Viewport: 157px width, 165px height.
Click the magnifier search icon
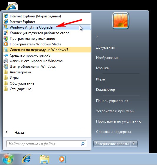(x=82, y=144)
